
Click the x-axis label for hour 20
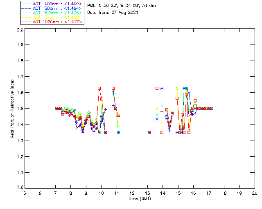point(255,193)
